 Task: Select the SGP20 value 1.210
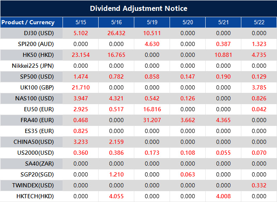click(116, 174)
